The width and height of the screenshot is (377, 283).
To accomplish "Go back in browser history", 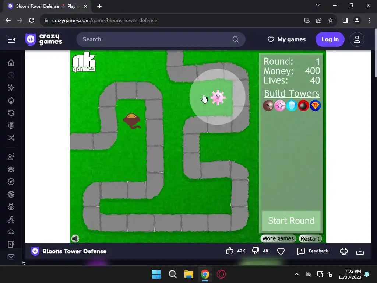I will 8,21.
